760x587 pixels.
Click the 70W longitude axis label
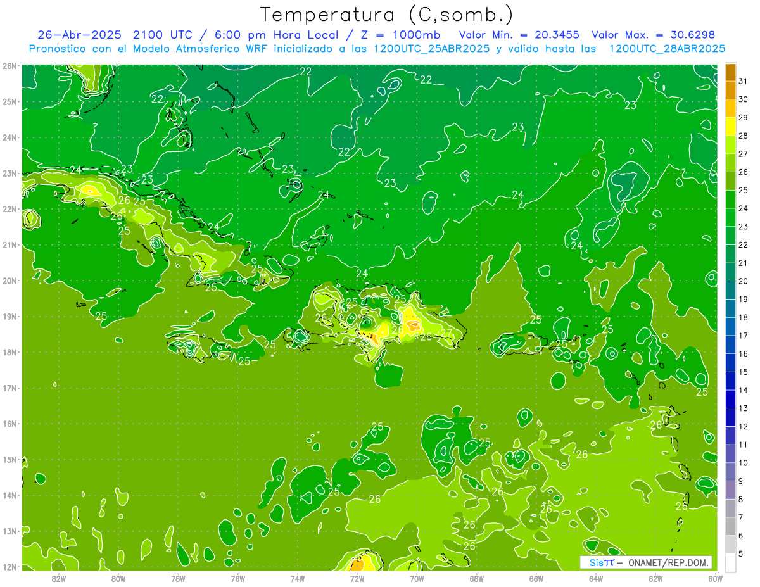(417, 578)
